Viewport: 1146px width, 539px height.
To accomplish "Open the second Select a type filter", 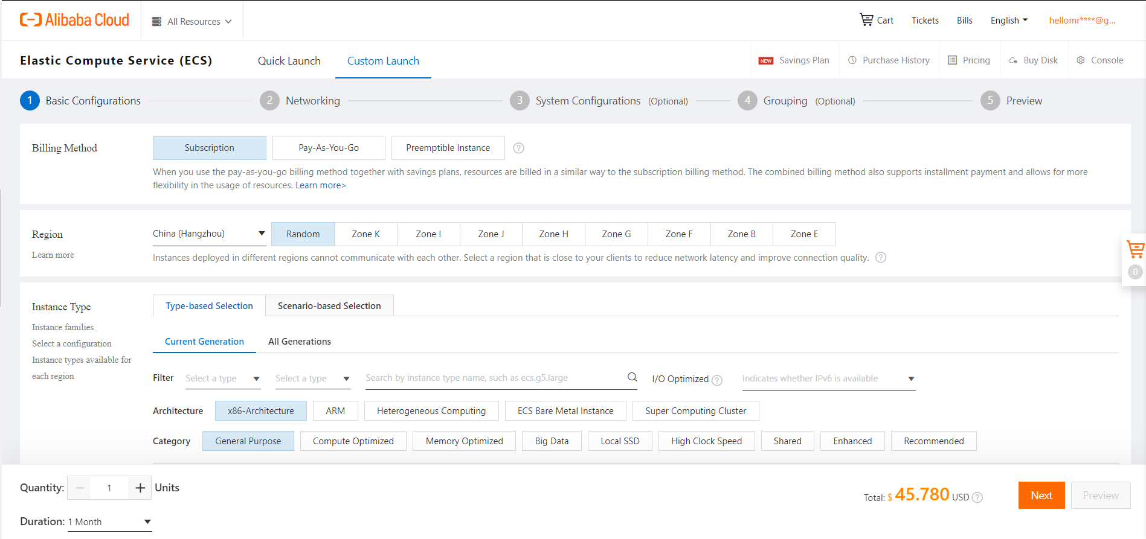I will (x=312, y=378).
